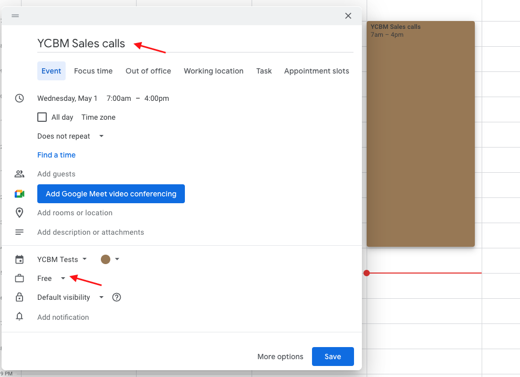Click the Time zone link
The image size is (520, 377).
99,117
